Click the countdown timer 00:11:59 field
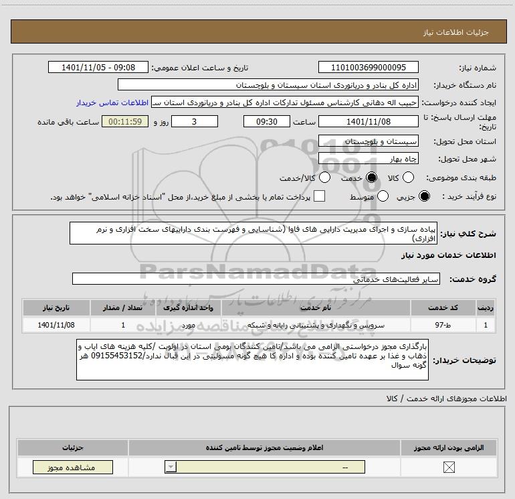 pos(125,122)
